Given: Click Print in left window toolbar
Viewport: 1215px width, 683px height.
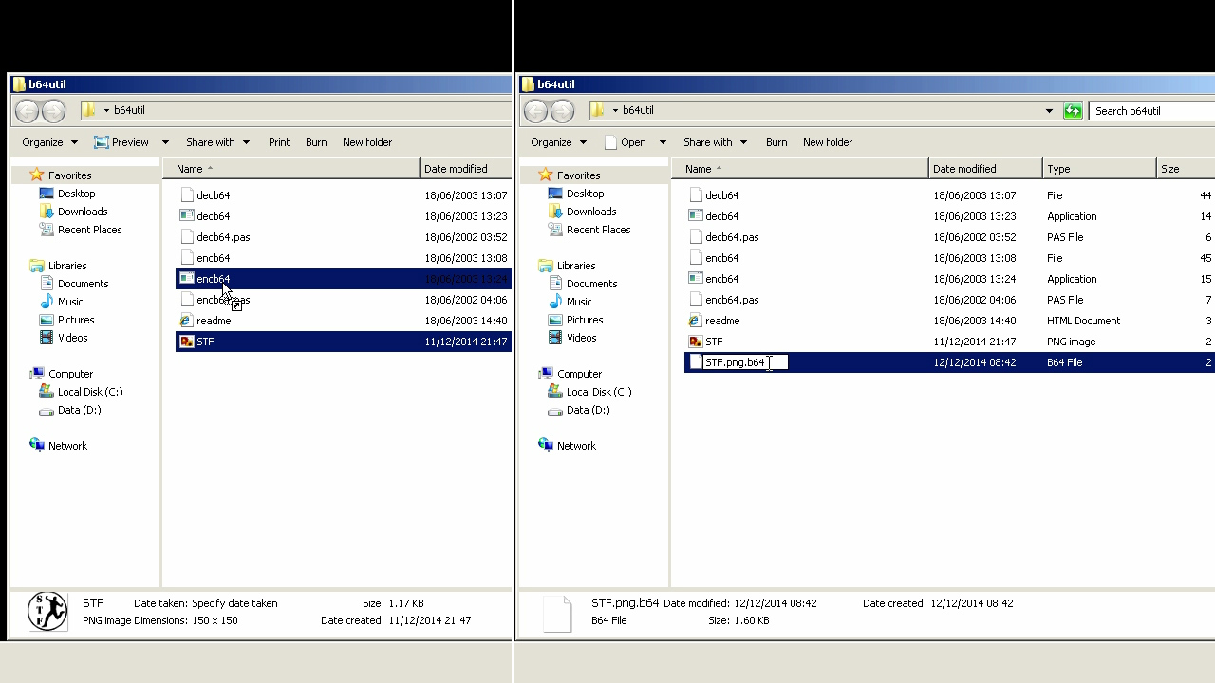Looking at the screenshot, I should click(x=279, y=142).
